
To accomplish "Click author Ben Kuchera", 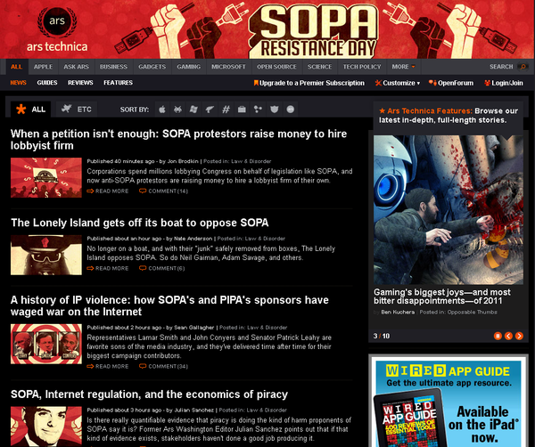I will tap(398, 312).
